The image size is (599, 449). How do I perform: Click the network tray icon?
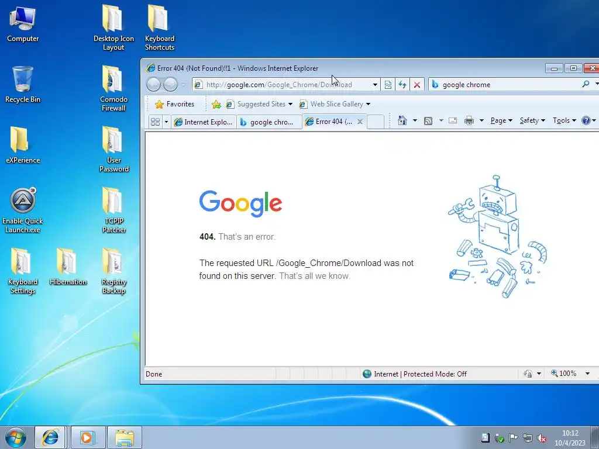click(528, 438)
